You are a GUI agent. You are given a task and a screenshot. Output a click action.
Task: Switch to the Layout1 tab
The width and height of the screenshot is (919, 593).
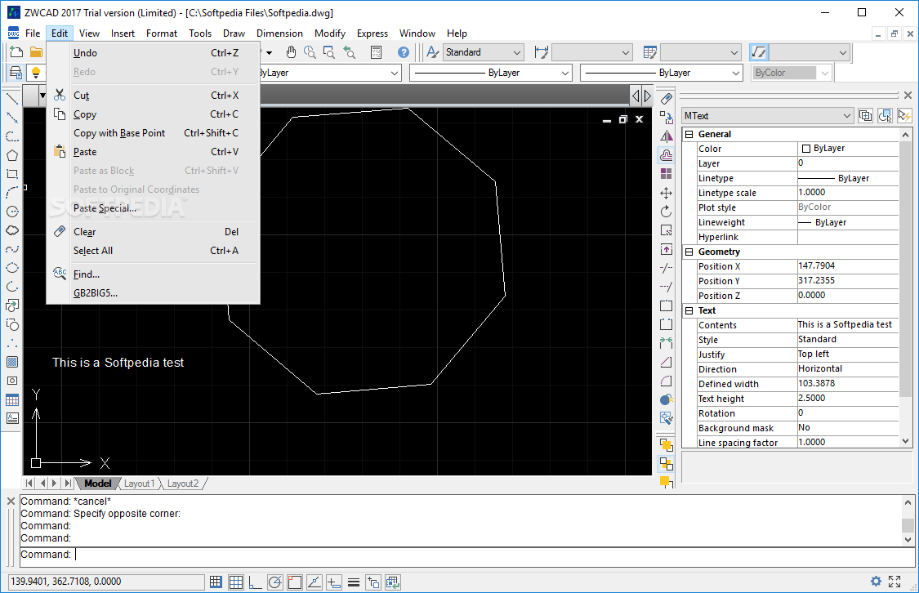pos(139,484)
